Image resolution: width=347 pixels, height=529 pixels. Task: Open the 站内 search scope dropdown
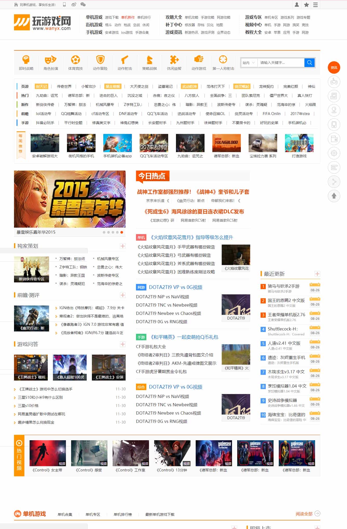tap(249, 63)
